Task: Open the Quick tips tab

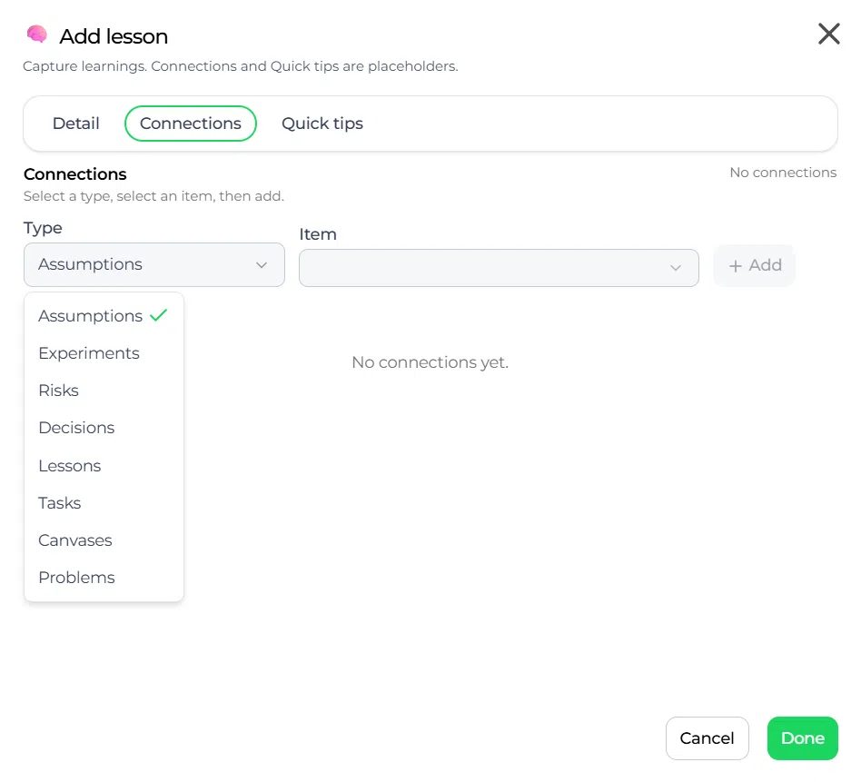Action: 322,124
